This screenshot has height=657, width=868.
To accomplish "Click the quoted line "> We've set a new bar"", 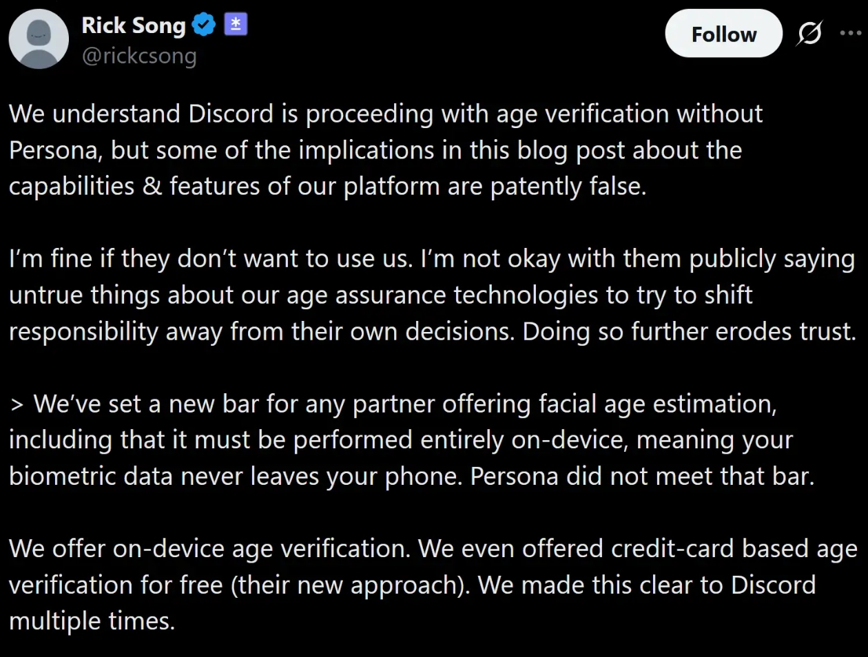I will click(393, 404).
